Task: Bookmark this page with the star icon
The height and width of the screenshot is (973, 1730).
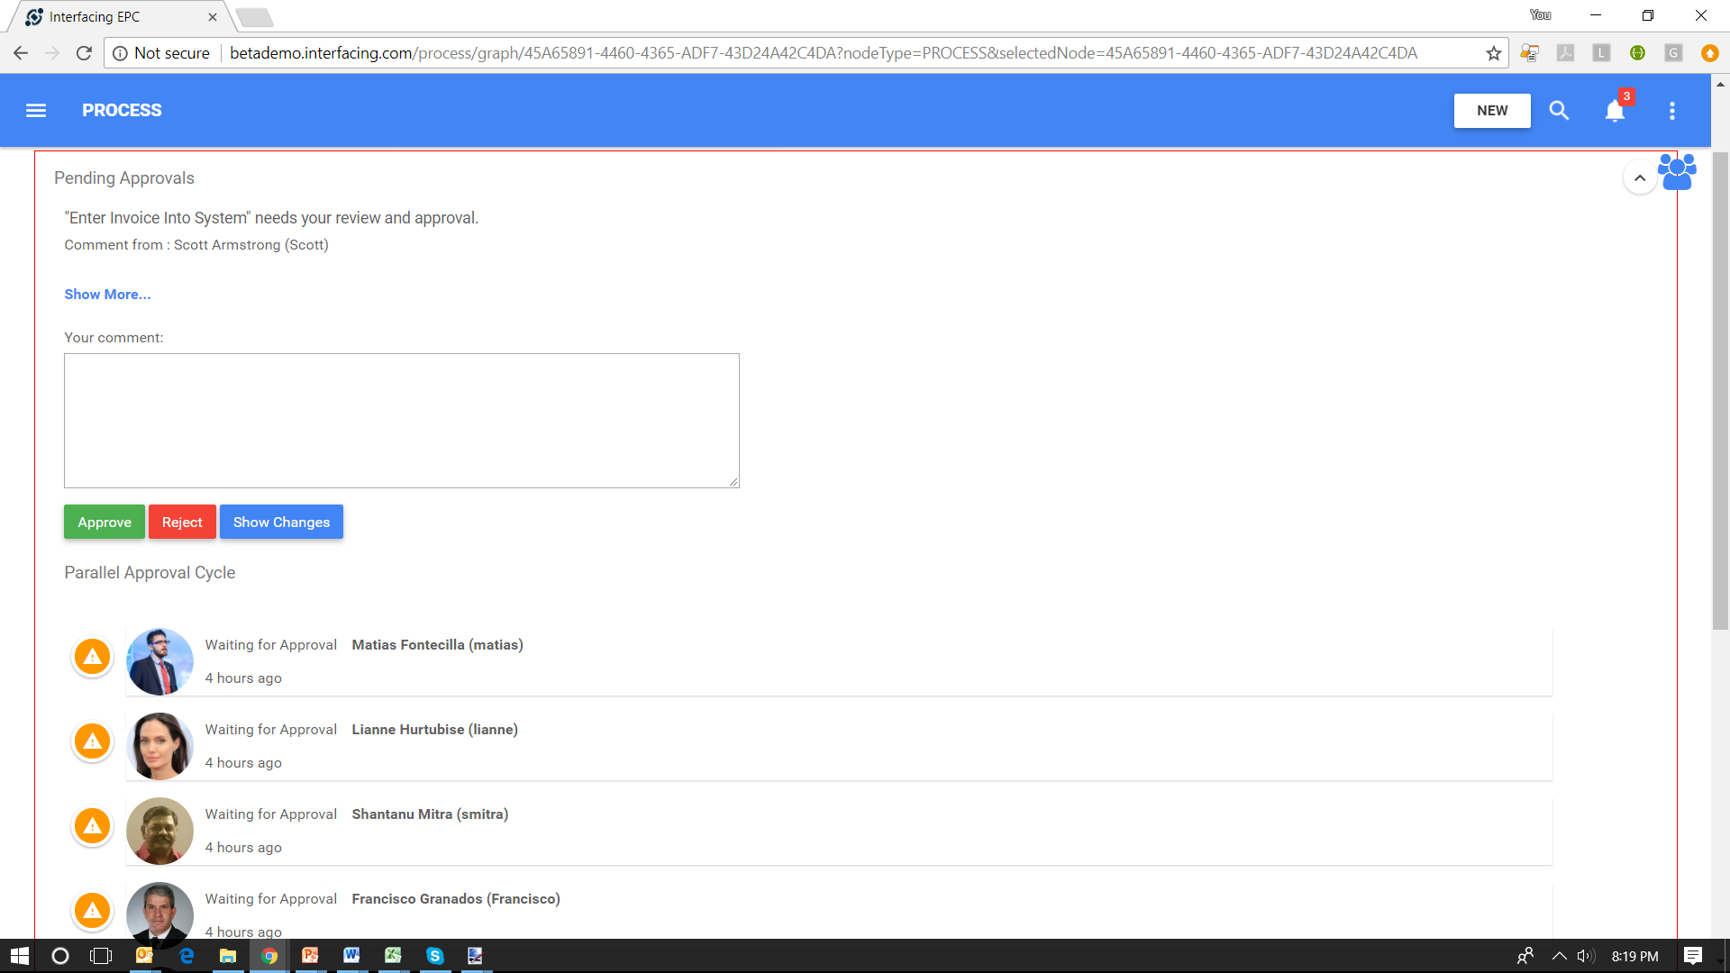Action: point(1494,53)
